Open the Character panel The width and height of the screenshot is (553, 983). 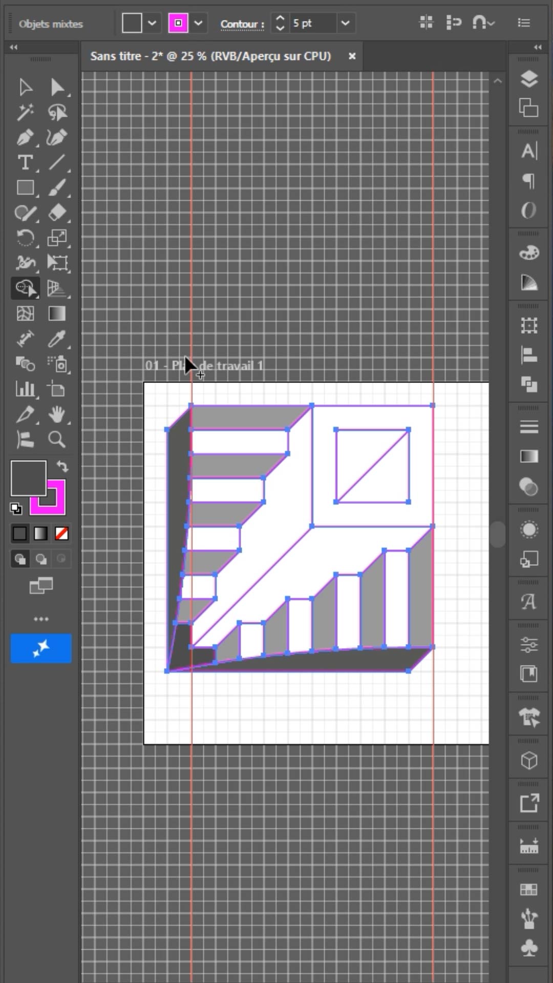529,151
